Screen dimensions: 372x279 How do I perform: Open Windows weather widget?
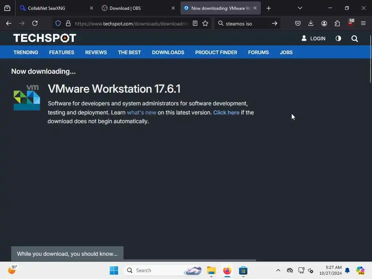(12, 270)
